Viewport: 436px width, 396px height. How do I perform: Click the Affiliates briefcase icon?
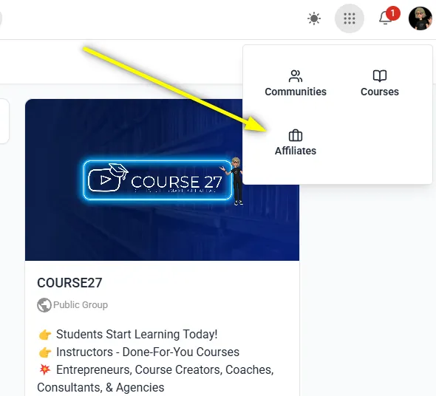pyautogui.click(x=296, y=136)
